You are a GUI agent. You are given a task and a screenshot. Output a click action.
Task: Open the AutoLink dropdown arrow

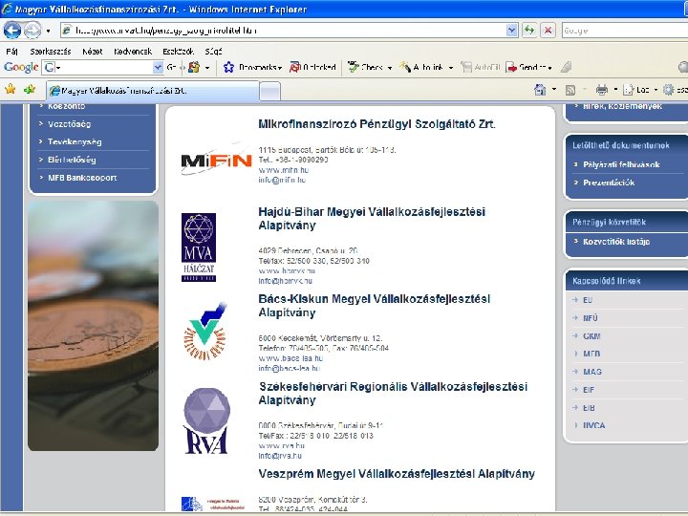point(451,68)
